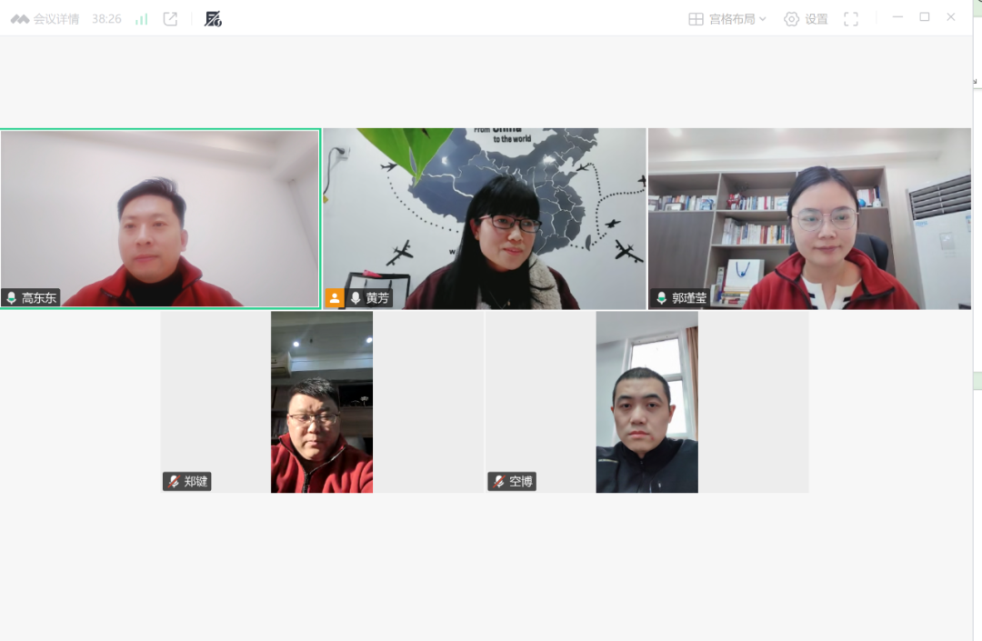The width and height of the screenshot is (982, 641).
Task: Toggle microphone icon for 黄芳
Action: coord(356,298)
